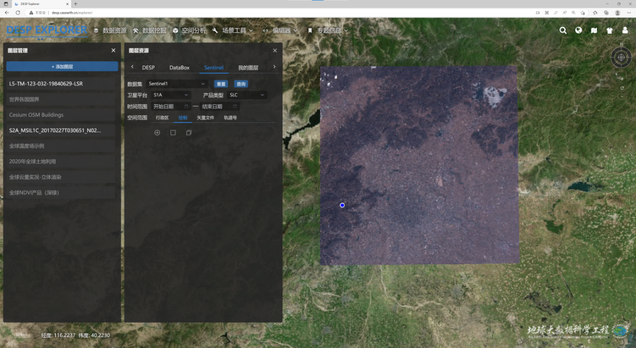Image resolution: width=636 pixels, height=348 pixels.
Task: Open the search magnifier in top bar
Action: [x=563, y=31]
